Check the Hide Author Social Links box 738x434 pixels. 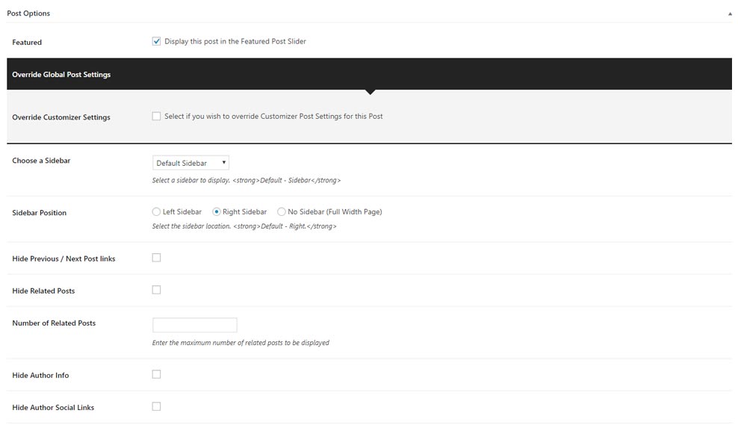(156, 406)
